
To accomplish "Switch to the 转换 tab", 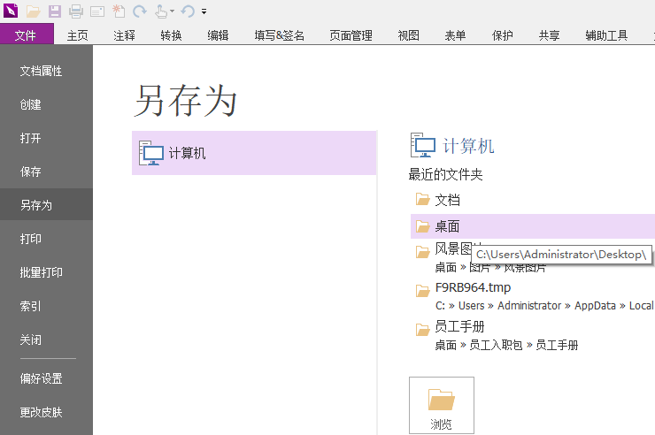I will [171, 35].
